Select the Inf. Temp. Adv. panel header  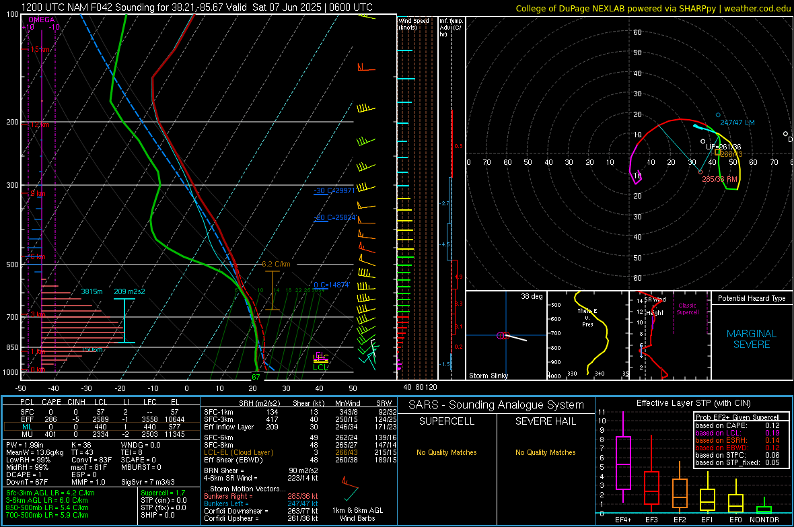pos(451,28)
